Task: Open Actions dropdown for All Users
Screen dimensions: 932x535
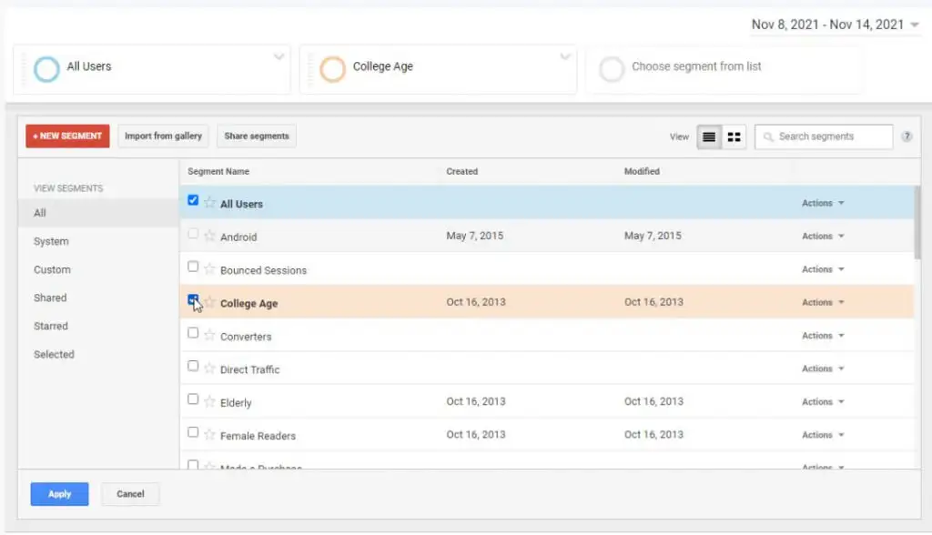Action: tap(823, 203)
